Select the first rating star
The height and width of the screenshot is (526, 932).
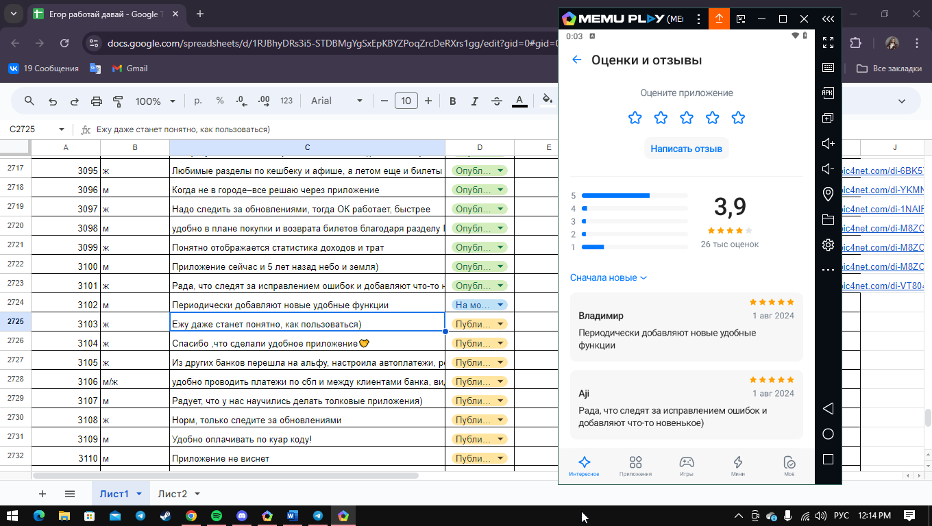635,118
